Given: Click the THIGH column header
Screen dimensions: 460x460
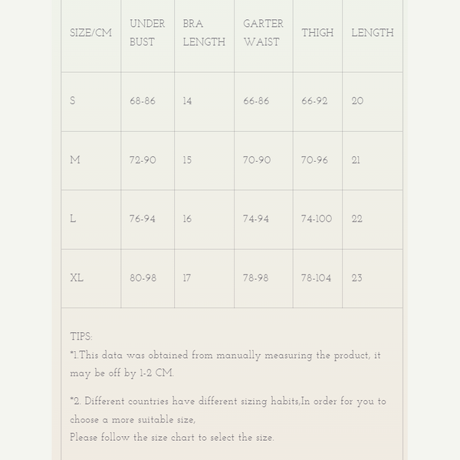Looking at the screenshot, I should [x=317, y=33].
